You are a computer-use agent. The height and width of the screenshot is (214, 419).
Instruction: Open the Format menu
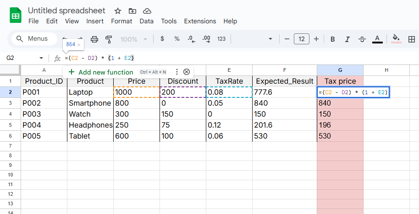(121, 21)
